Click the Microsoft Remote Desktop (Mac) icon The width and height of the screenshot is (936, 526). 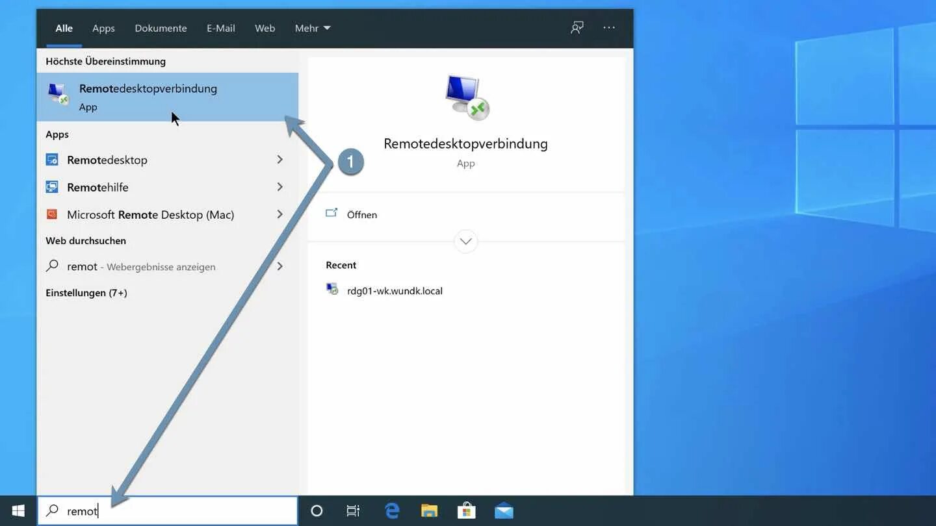tap(52, 214)
